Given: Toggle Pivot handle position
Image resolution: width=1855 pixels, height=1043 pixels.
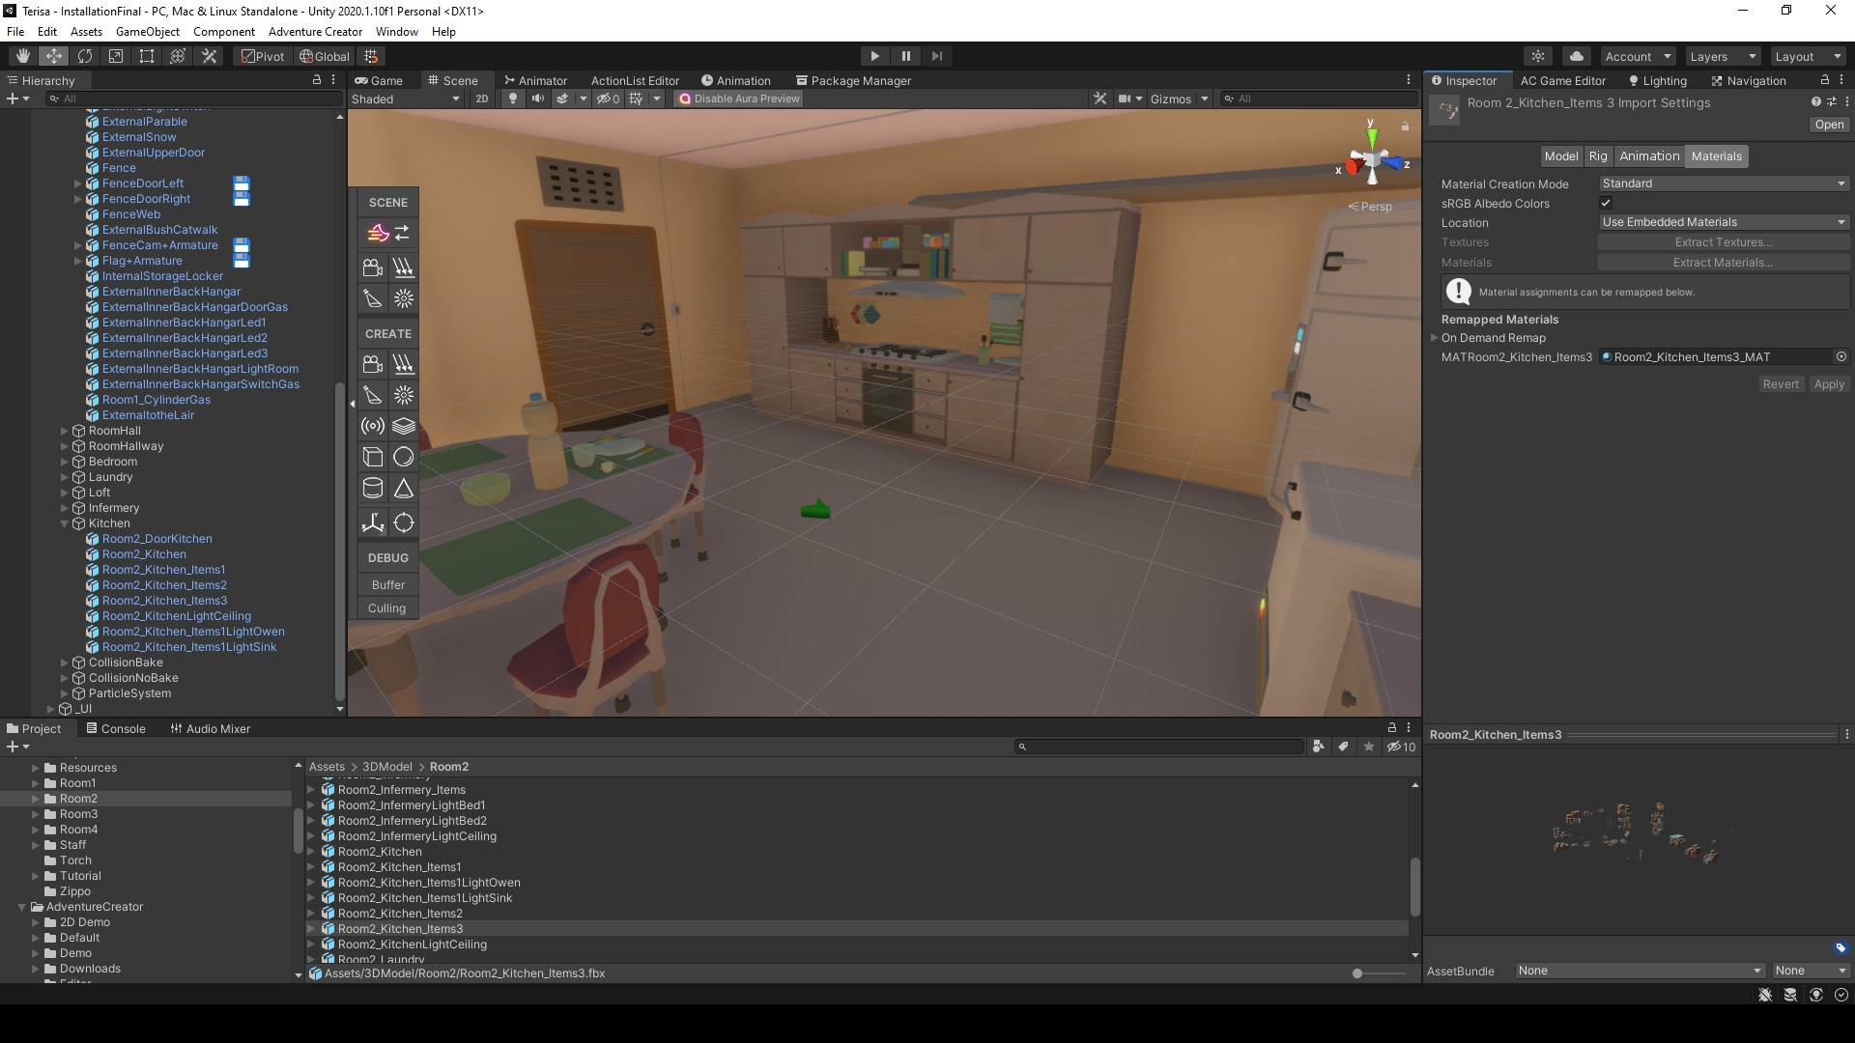Looking at the screenshot, I should pyautogui.click(x=263, y=56).
